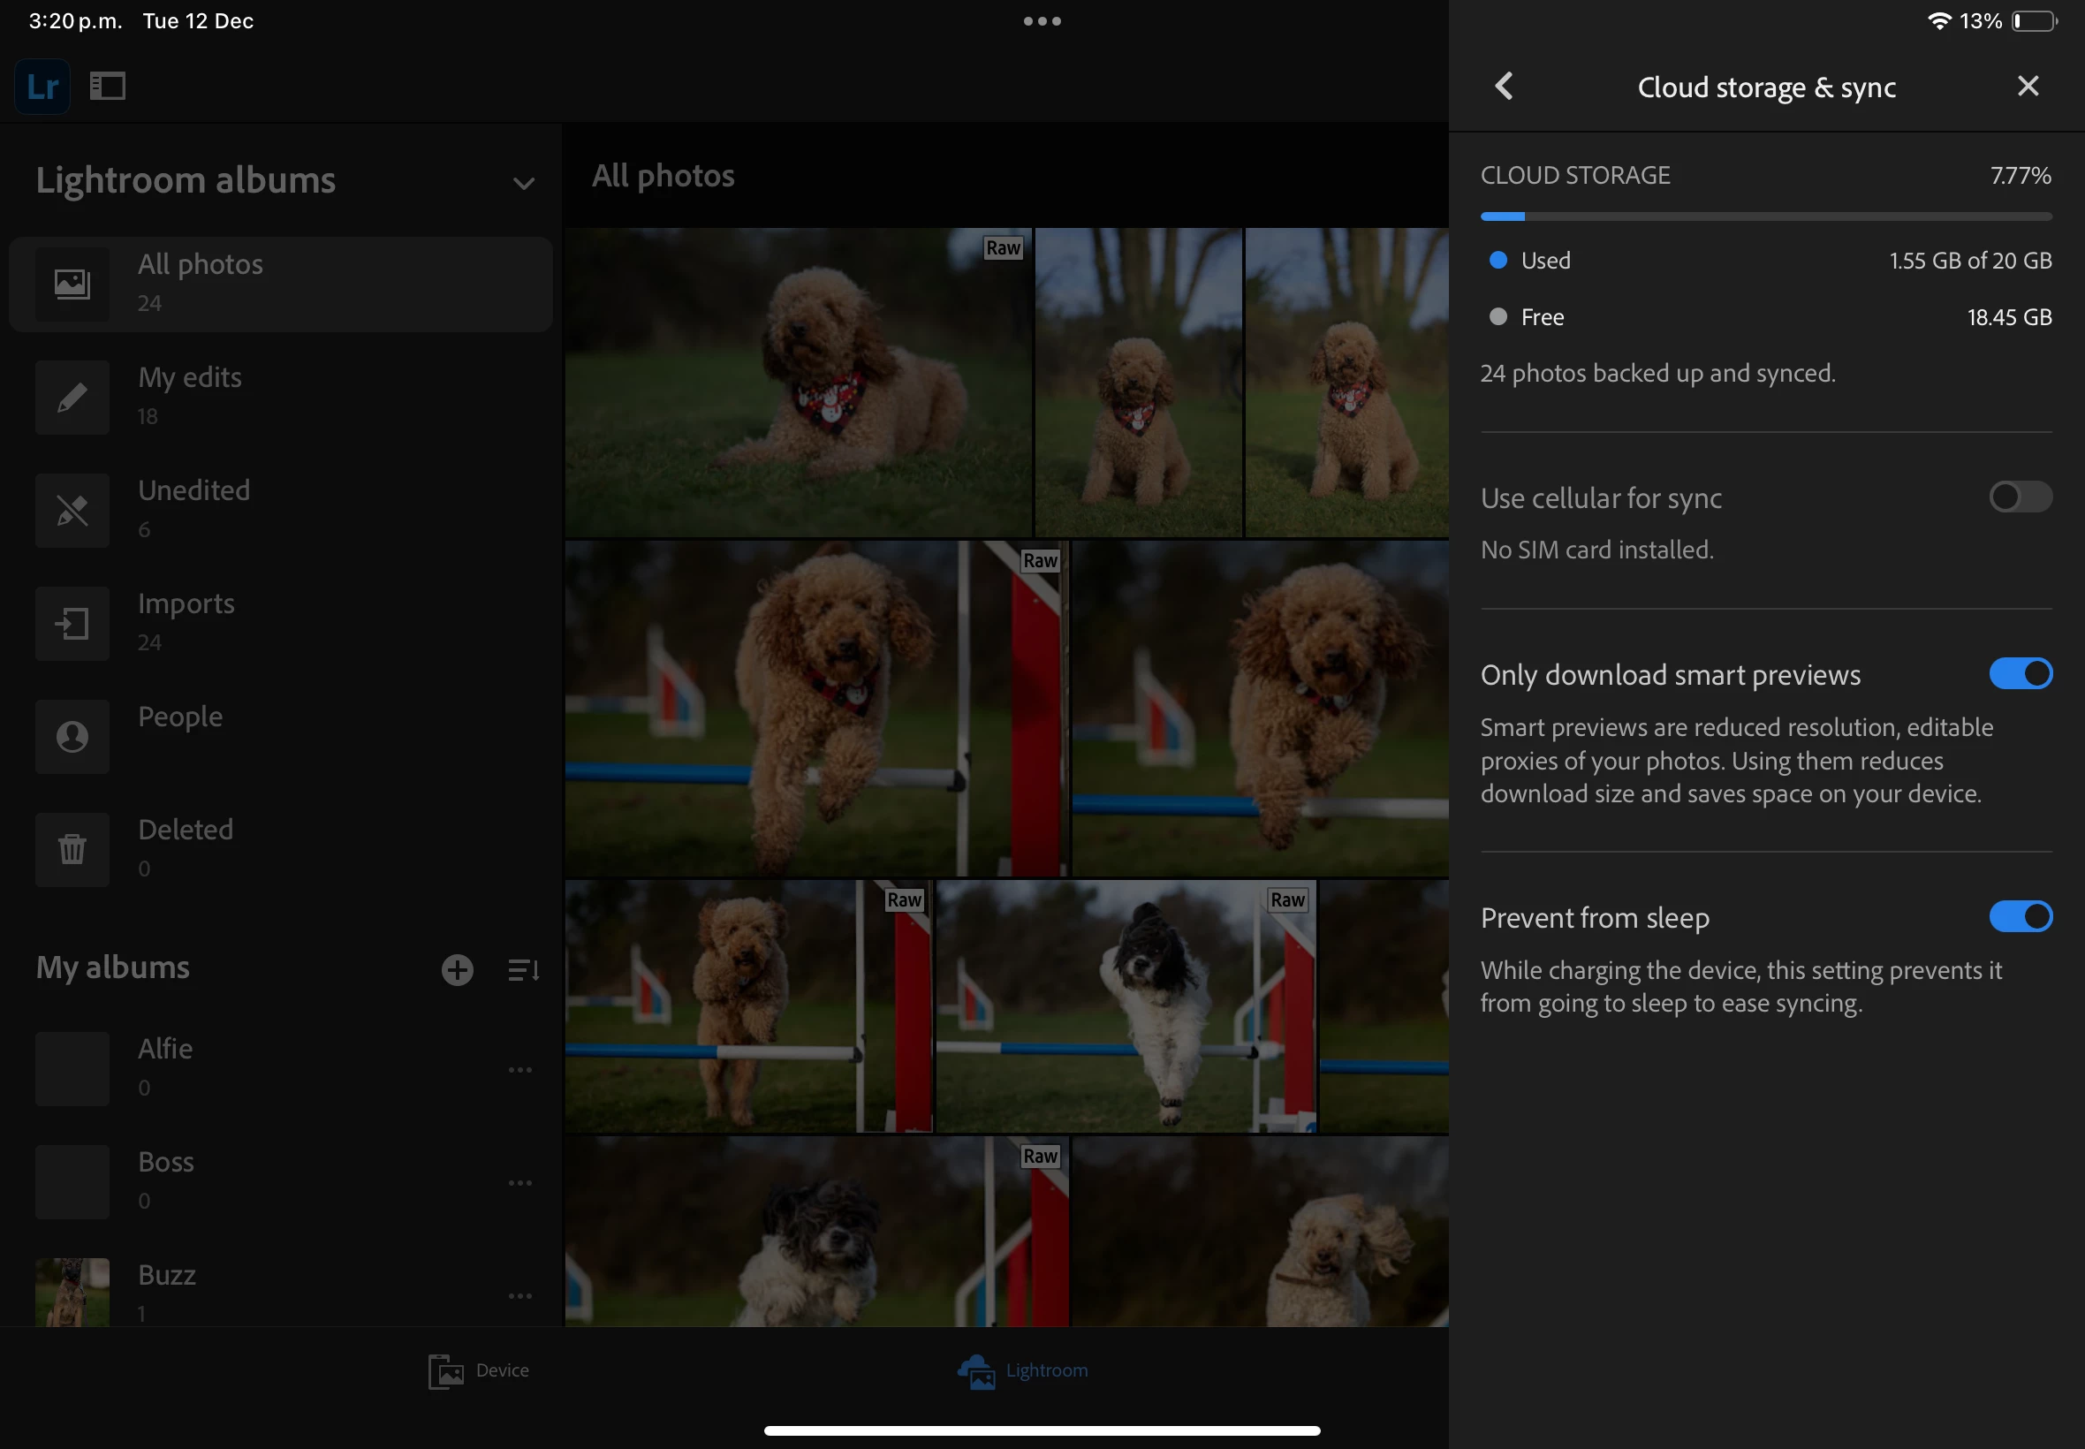Turn off Prevent from sleep toggle
The height and width of the screenshot is (1449, 2085).
tap(2020, 916)
